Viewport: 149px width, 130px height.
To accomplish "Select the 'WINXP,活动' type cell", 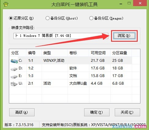I will 54,61.
